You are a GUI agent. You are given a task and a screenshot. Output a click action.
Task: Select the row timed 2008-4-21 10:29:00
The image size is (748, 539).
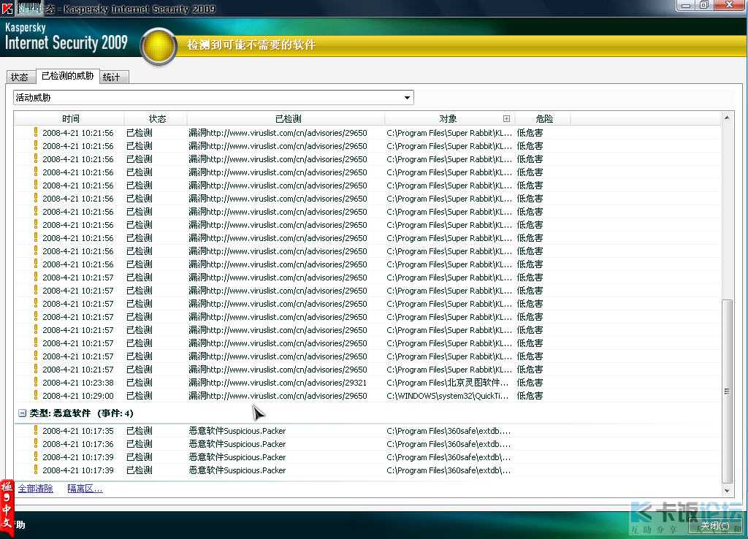pos(367,396)
